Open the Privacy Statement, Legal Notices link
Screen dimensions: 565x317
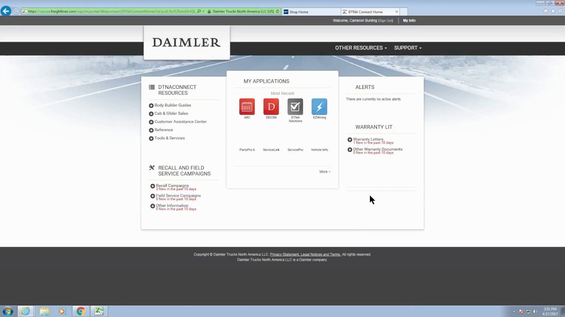pyautogui.click(x=305, y=254)
